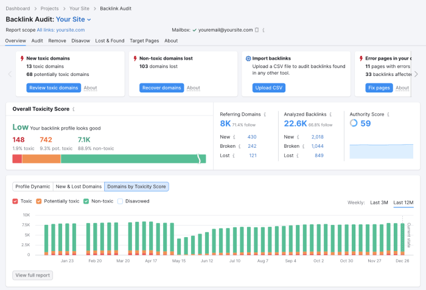Go to Dashboard in the breadcrumb
Screen dimensions: 426x290
coord(18,9)
